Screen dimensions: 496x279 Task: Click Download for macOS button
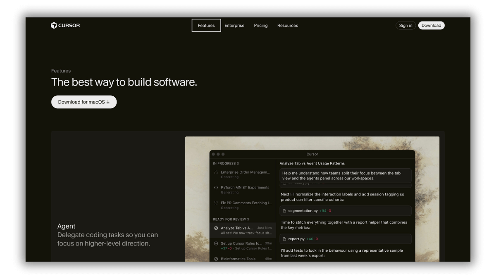(x=84, y=102)
